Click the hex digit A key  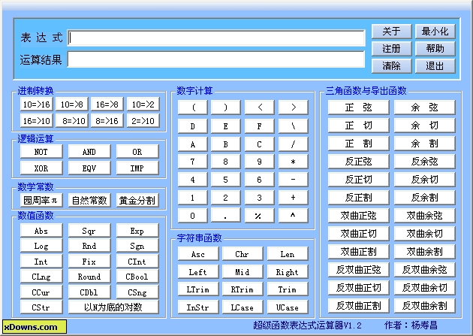pyautogui.click(x=193, y=144)
